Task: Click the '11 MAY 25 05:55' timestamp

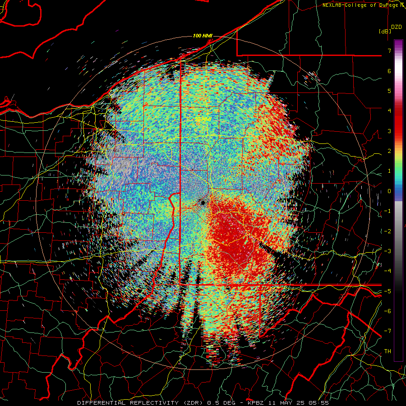Action: point(298,403)
